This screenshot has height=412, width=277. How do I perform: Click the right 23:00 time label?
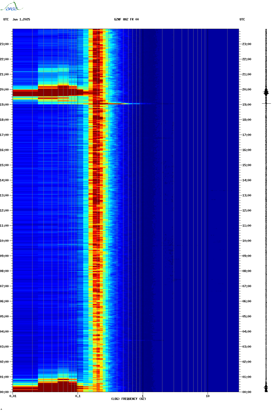(x=247, y=44)
